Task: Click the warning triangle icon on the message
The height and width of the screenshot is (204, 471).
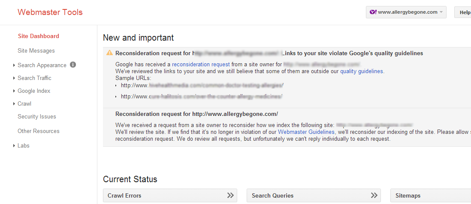Action: (109, 53)
